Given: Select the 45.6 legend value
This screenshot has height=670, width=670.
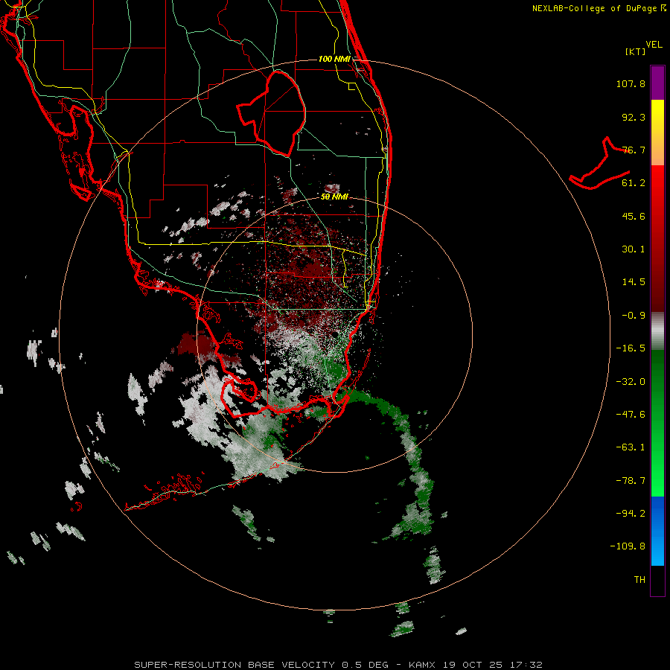Looking at the screenshot, I should [634, 216].
